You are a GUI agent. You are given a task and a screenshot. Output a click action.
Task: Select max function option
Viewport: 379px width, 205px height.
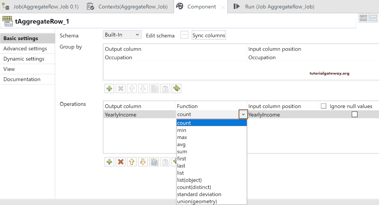[211, 137]
